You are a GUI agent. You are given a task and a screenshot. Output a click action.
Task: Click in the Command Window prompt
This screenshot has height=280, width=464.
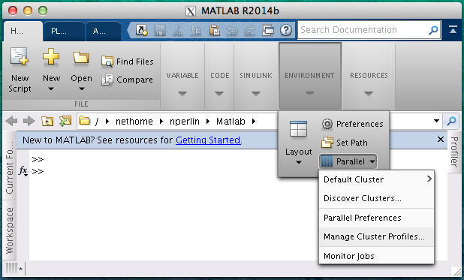click(38, 172)
